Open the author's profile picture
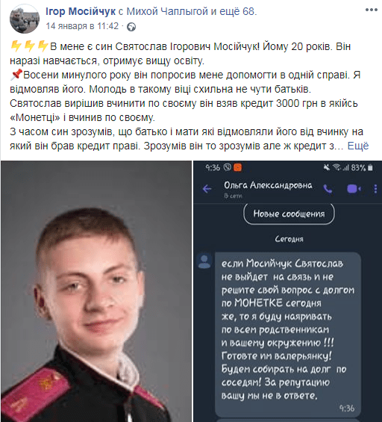This screenshot has width=382, height=422. tap(25, 19)
